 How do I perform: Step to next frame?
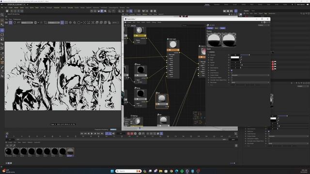95,133
